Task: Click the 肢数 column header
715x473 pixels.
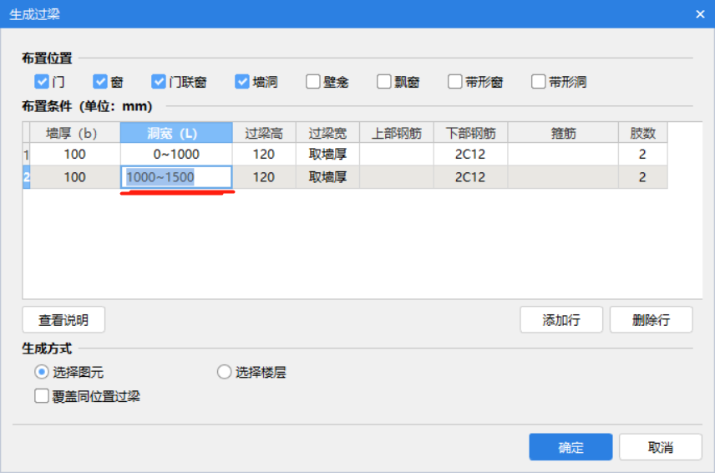Action: [643, 133]
